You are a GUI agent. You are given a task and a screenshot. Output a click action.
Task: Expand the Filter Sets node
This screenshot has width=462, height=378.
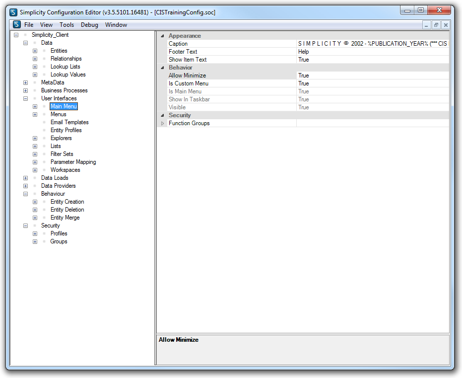(x=35, y=154)
